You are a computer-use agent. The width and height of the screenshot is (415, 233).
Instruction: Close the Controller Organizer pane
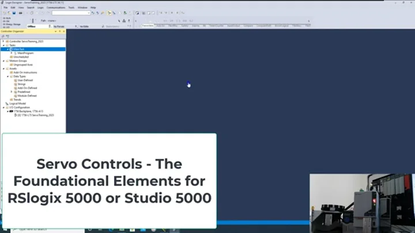coord(64,31)
